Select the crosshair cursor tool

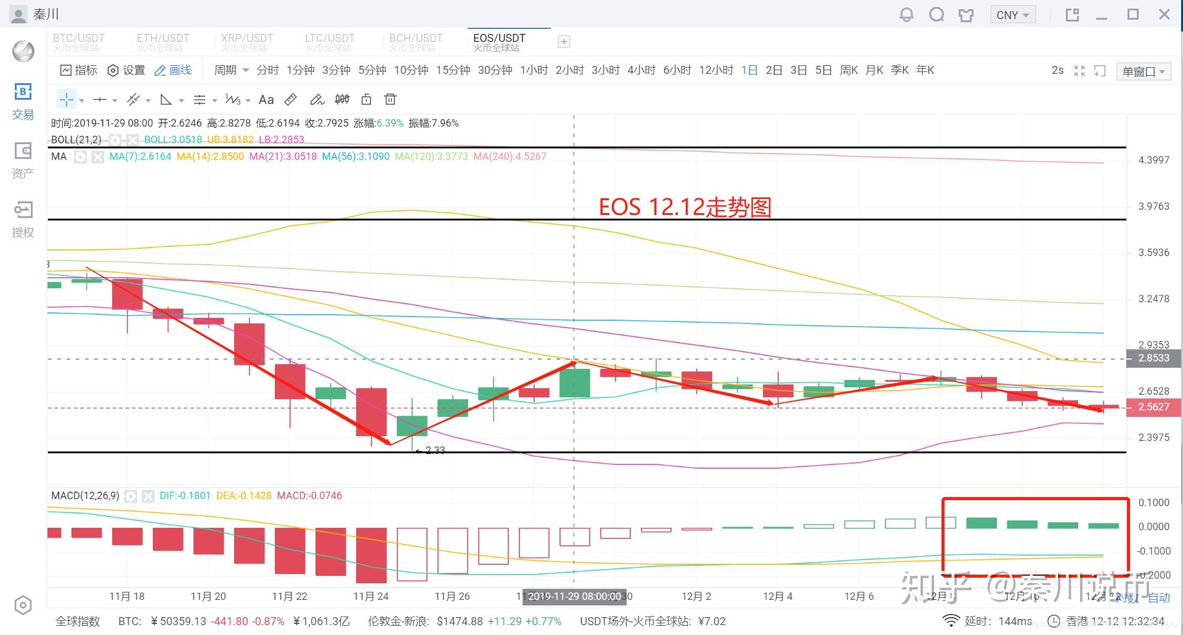point(67,100)
